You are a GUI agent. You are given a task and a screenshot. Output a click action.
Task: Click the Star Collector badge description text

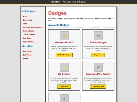(64, 80)
